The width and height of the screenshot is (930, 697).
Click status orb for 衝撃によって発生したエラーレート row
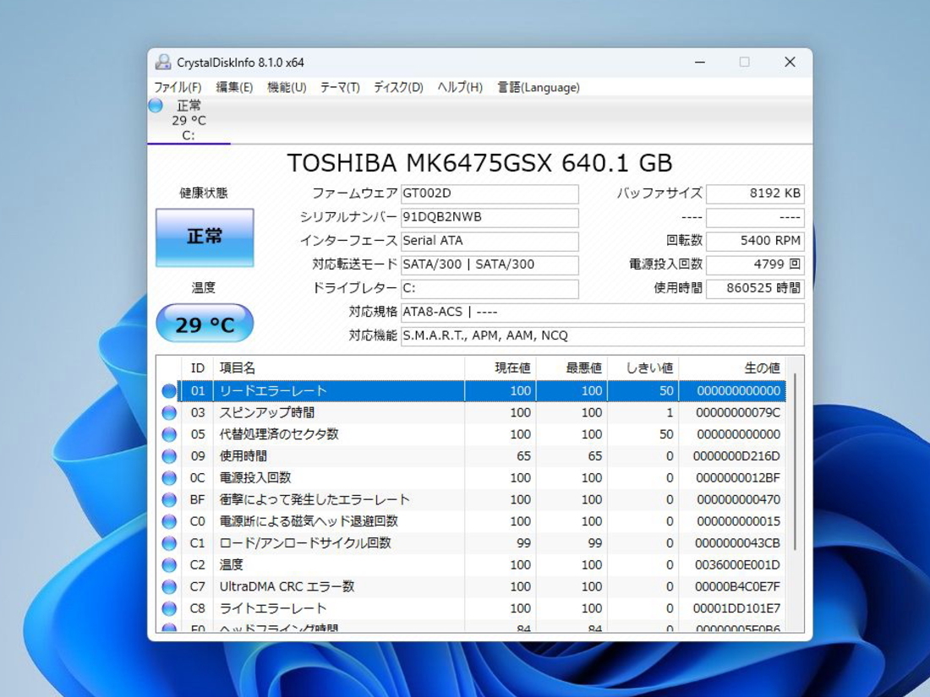(x=169, y=499)
